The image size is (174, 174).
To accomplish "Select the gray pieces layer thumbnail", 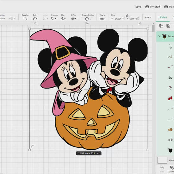I will pos(171,140).
